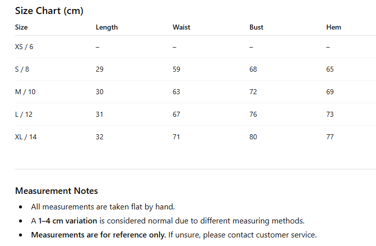This screenshot has width=376, height=246.
Task: Click the S / 8 length value 29
Action: [x=99, y=69]
